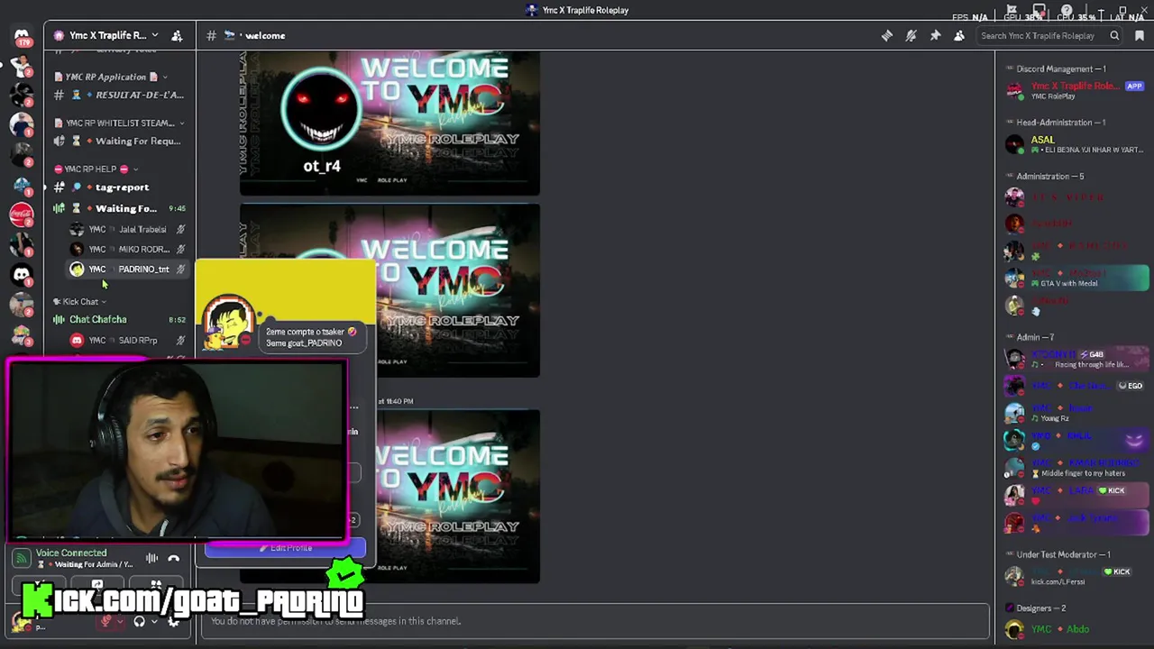Click the invite people icon beside server name
This screenshot has height=649, width=1154.
coord(177,35)
